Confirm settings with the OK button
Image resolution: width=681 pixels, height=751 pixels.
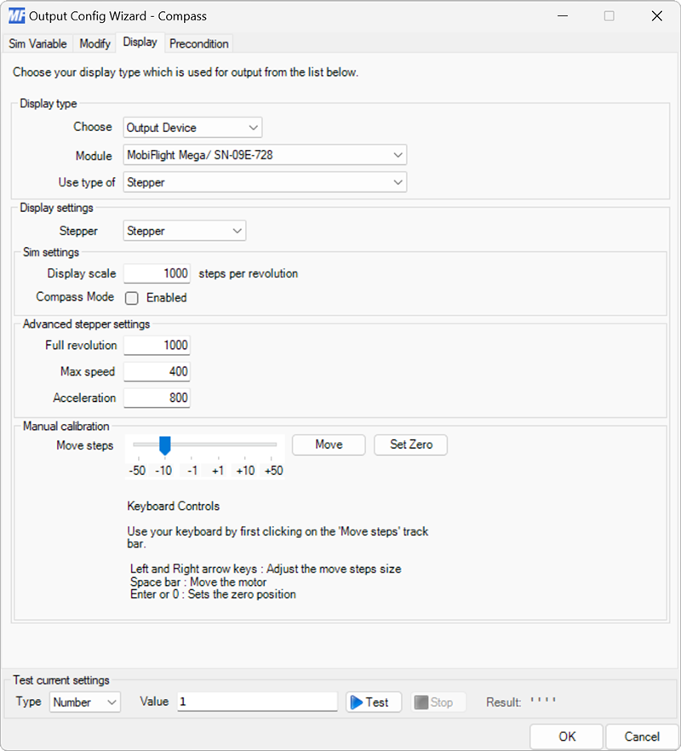pyautogui.click(x=566, y=737)
